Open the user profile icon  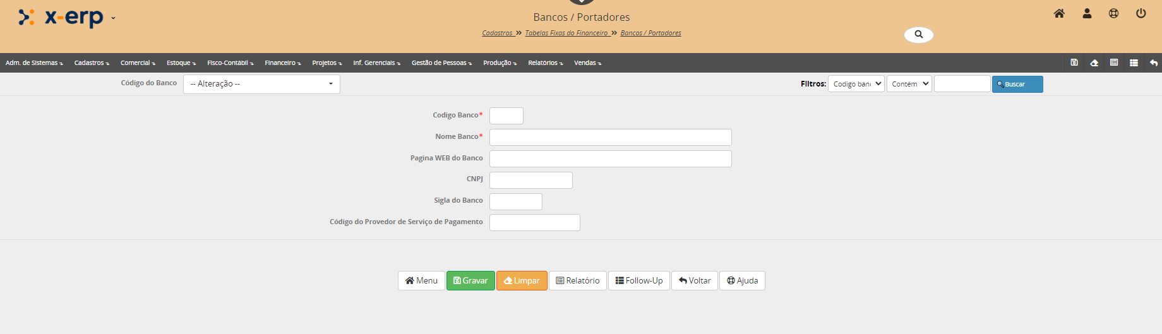click(1087, 13)
